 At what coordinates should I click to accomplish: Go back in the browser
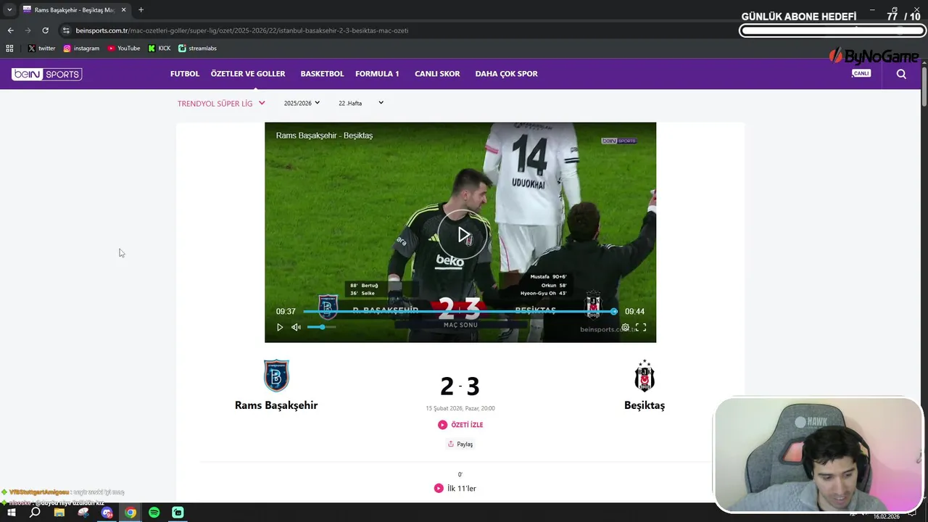(10, 30)
